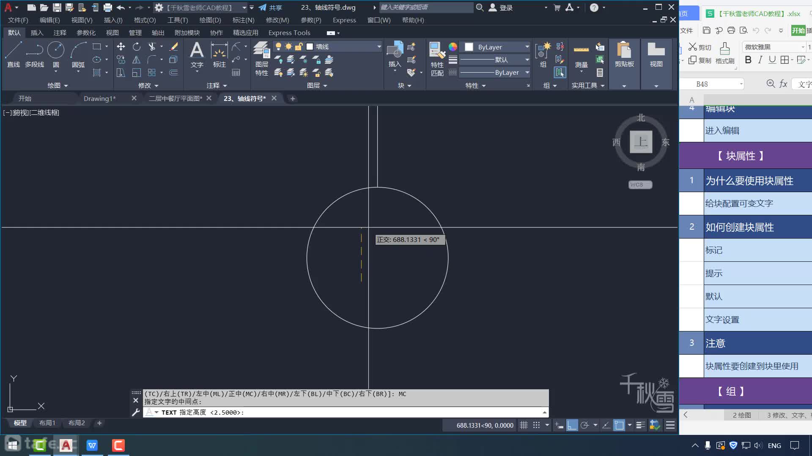Screen dimensions: 812x456
Task: Click the Table icon in annotation panel
Action: point(236,73)
